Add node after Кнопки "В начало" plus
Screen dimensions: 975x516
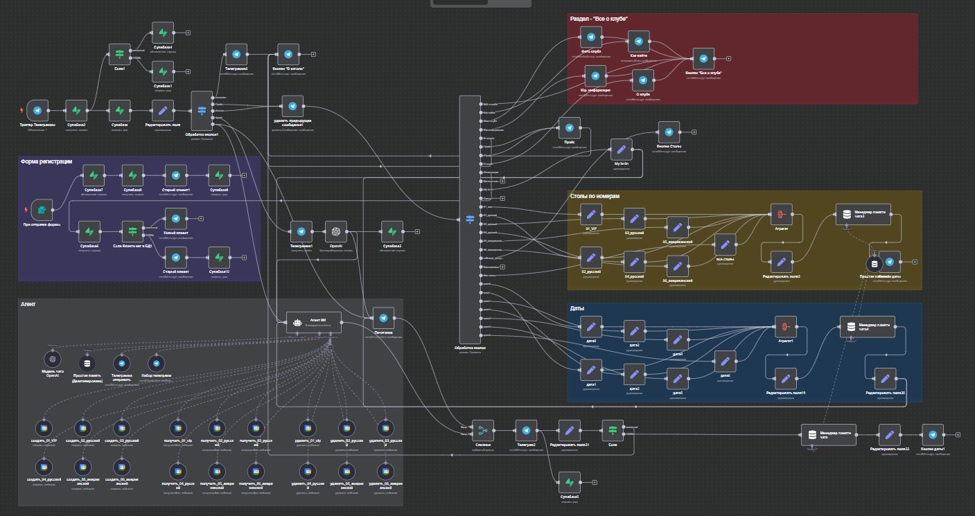(313, 54)
